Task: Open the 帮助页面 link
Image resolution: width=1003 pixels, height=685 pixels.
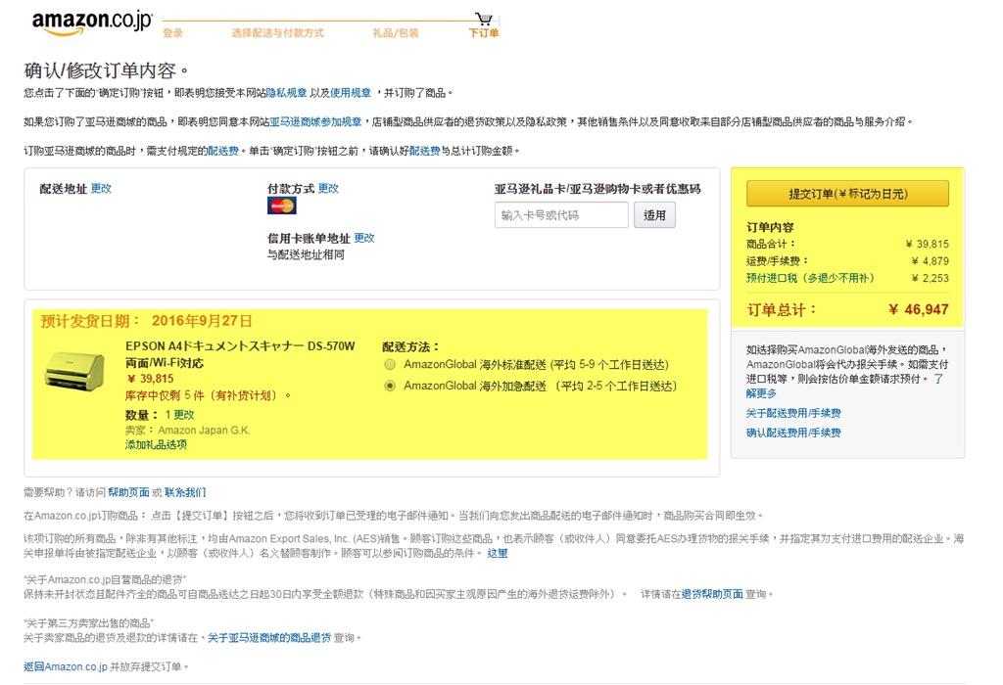Action: [x=128, y=492]
